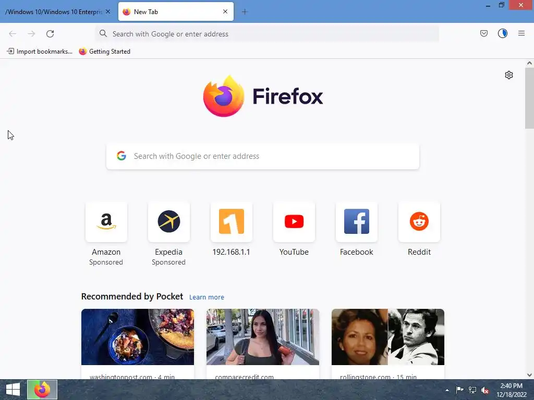
Task: Switch to the Windows 10 Enterprise tab
Action: click(x=54, y=12)
